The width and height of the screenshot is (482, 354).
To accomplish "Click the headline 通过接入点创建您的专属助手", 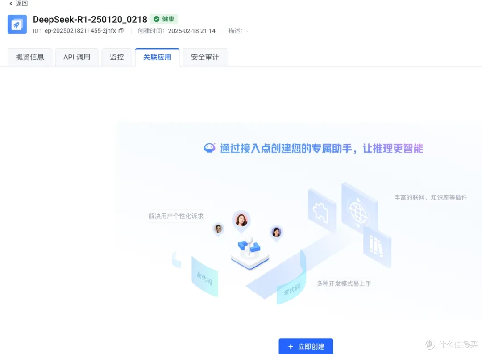I will click(x=286, y=148).
